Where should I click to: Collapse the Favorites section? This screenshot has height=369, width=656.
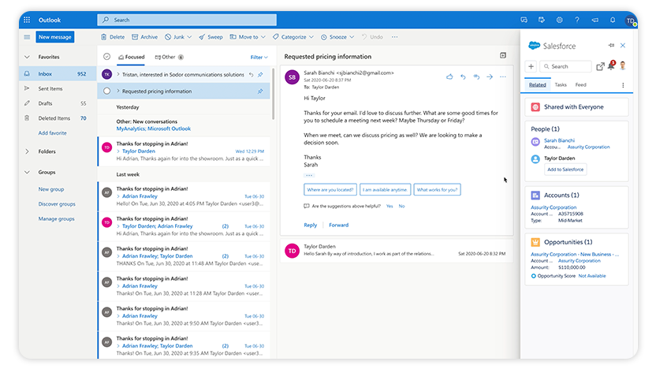point(28,57)
